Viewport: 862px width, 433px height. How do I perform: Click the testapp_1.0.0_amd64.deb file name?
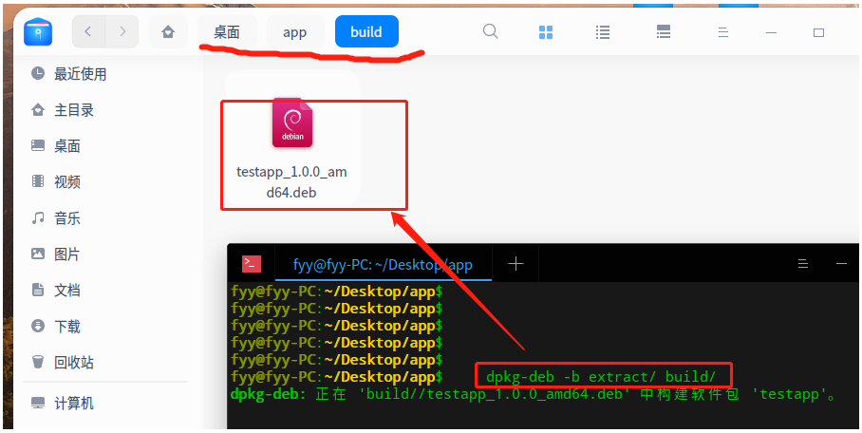click(x=291, y=182)
